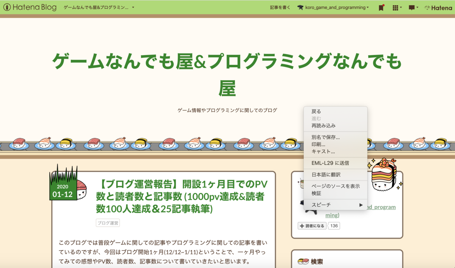Open the bookmark icon with red badge

(x=381, y=7)
